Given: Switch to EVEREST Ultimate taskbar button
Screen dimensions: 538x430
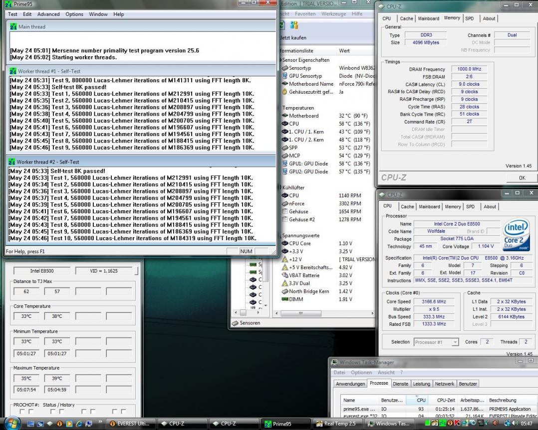Looking at the screenshot, I should [130, 424].
